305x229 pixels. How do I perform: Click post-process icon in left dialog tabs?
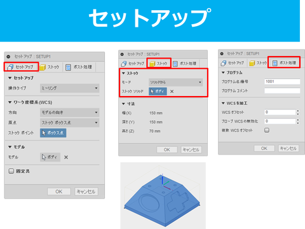(x=68, y=67)
